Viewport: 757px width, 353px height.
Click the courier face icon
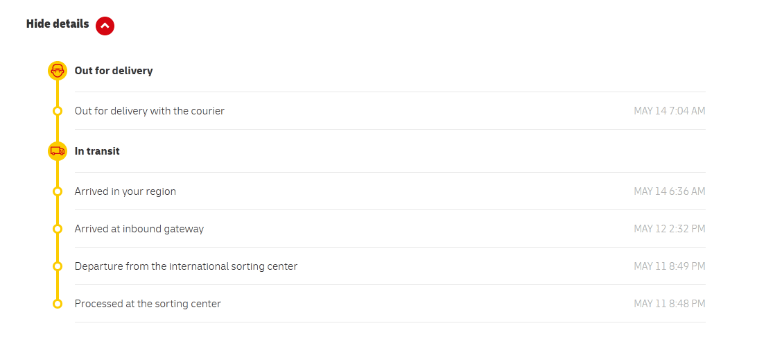pos(58,71)
